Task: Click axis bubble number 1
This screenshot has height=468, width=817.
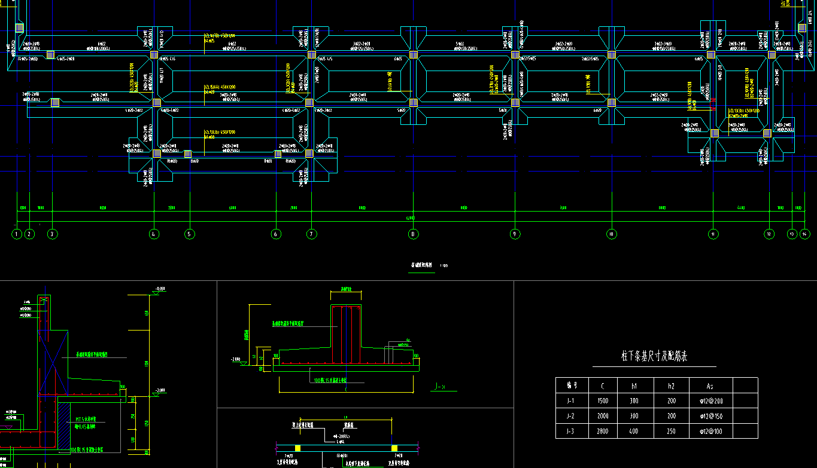Action: tap(17, 234)
